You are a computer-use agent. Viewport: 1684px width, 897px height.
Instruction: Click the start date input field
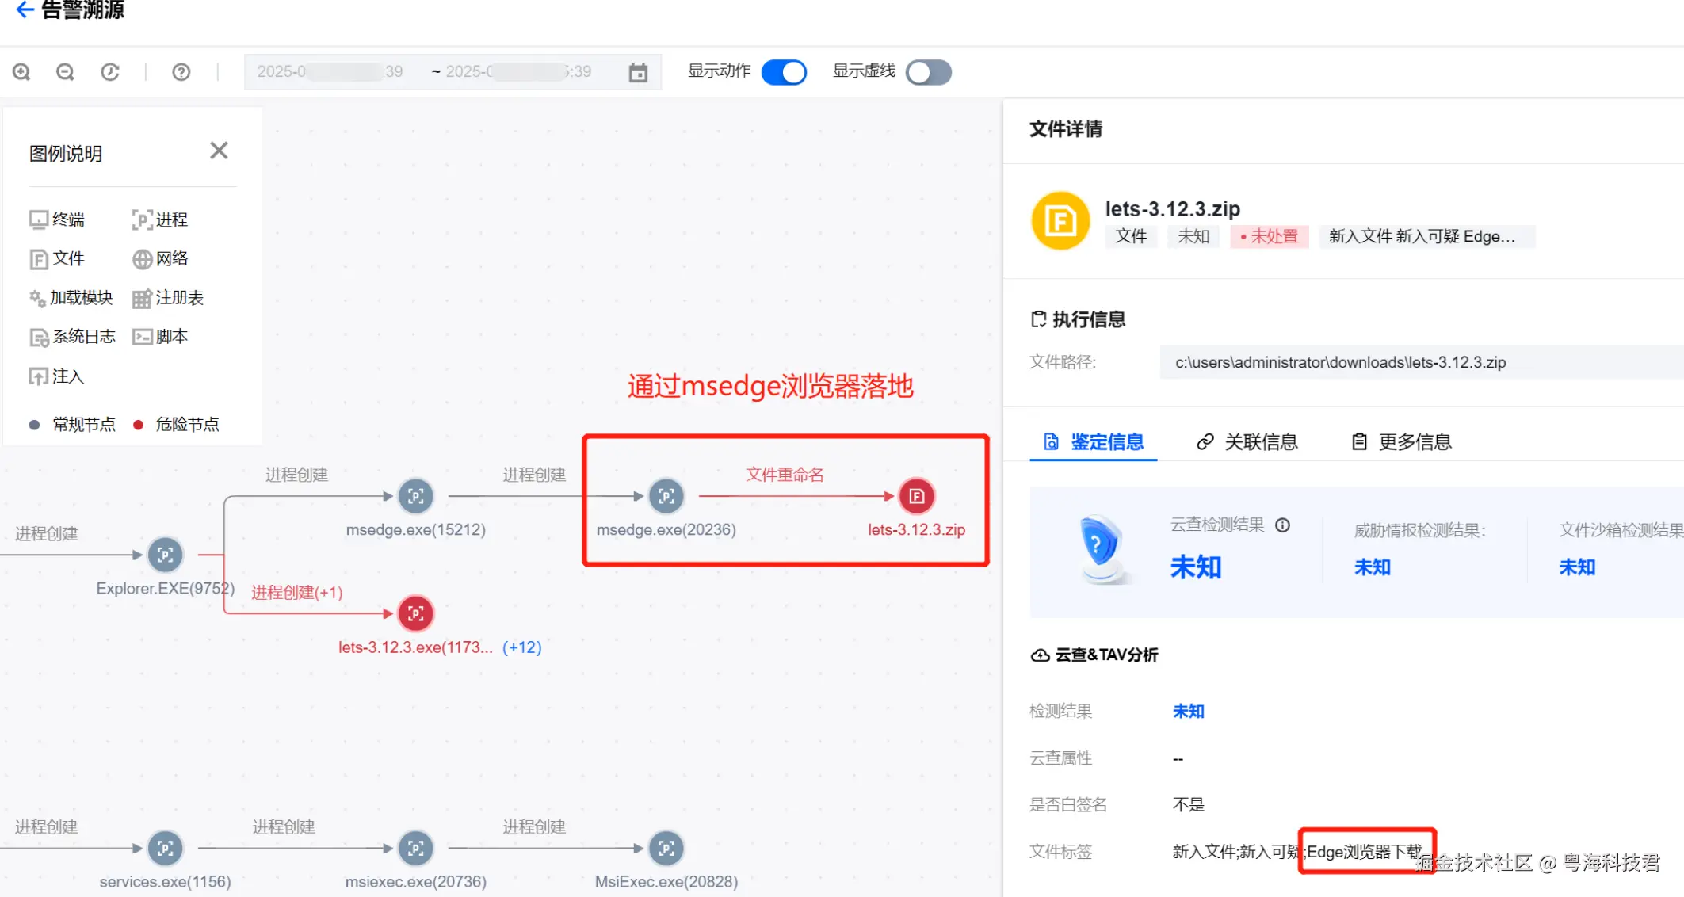tap(330, 72)
